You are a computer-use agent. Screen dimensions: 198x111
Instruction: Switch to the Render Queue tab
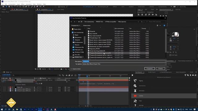point(152,72)
